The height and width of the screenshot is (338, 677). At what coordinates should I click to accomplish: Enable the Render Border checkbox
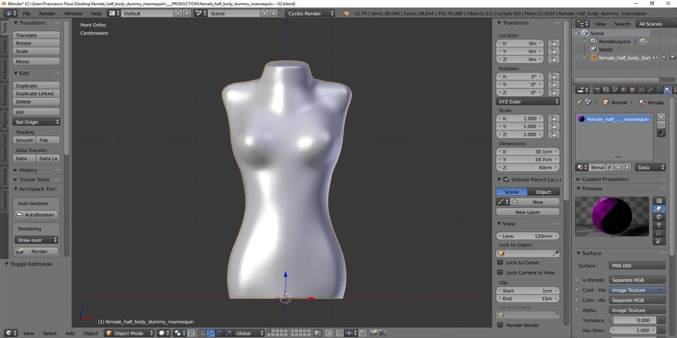click(500, 325)
